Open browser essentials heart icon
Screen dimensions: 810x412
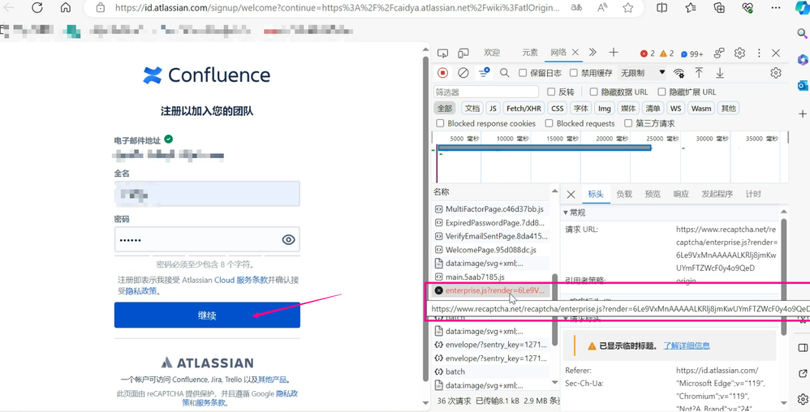[748, 8]
